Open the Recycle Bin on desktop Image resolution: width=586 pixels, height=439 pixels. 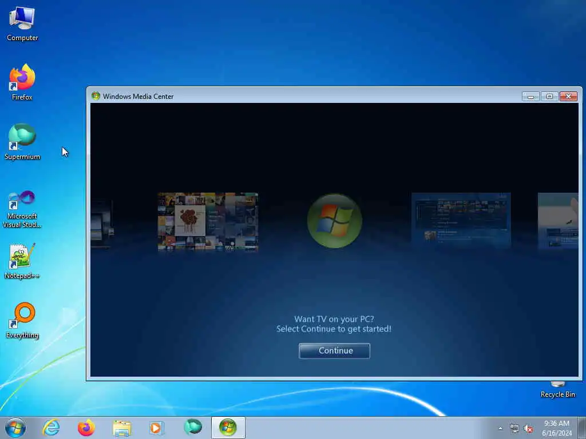557,389
